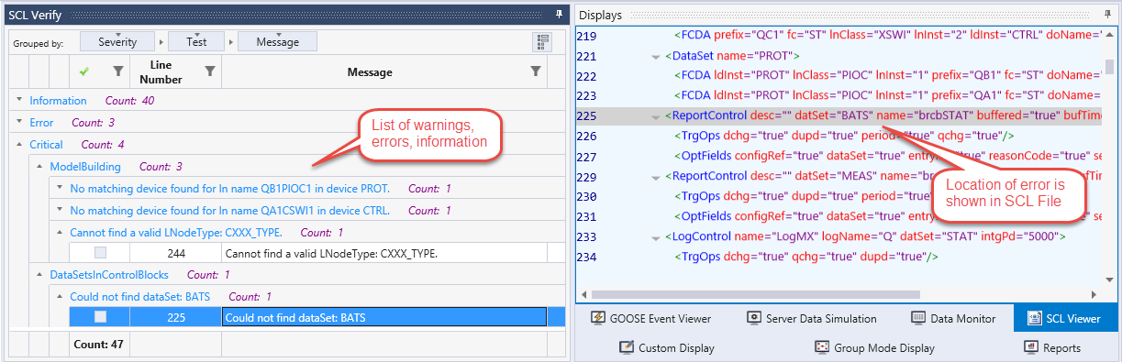This screenshot has width=1122, height=362.
Task: Select SCL line 219 FCDA QC1 text
Action: [887, 36]
